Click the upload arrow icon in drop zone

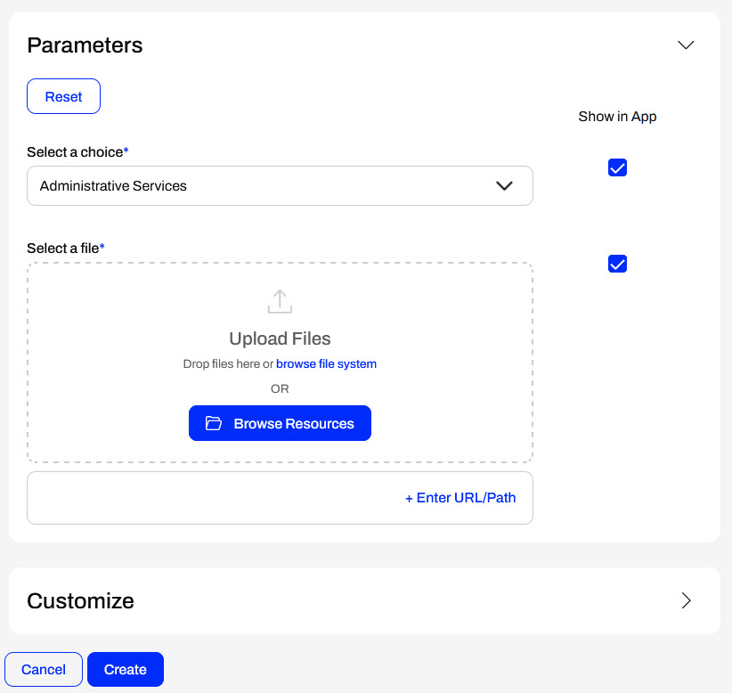[280, 301]
